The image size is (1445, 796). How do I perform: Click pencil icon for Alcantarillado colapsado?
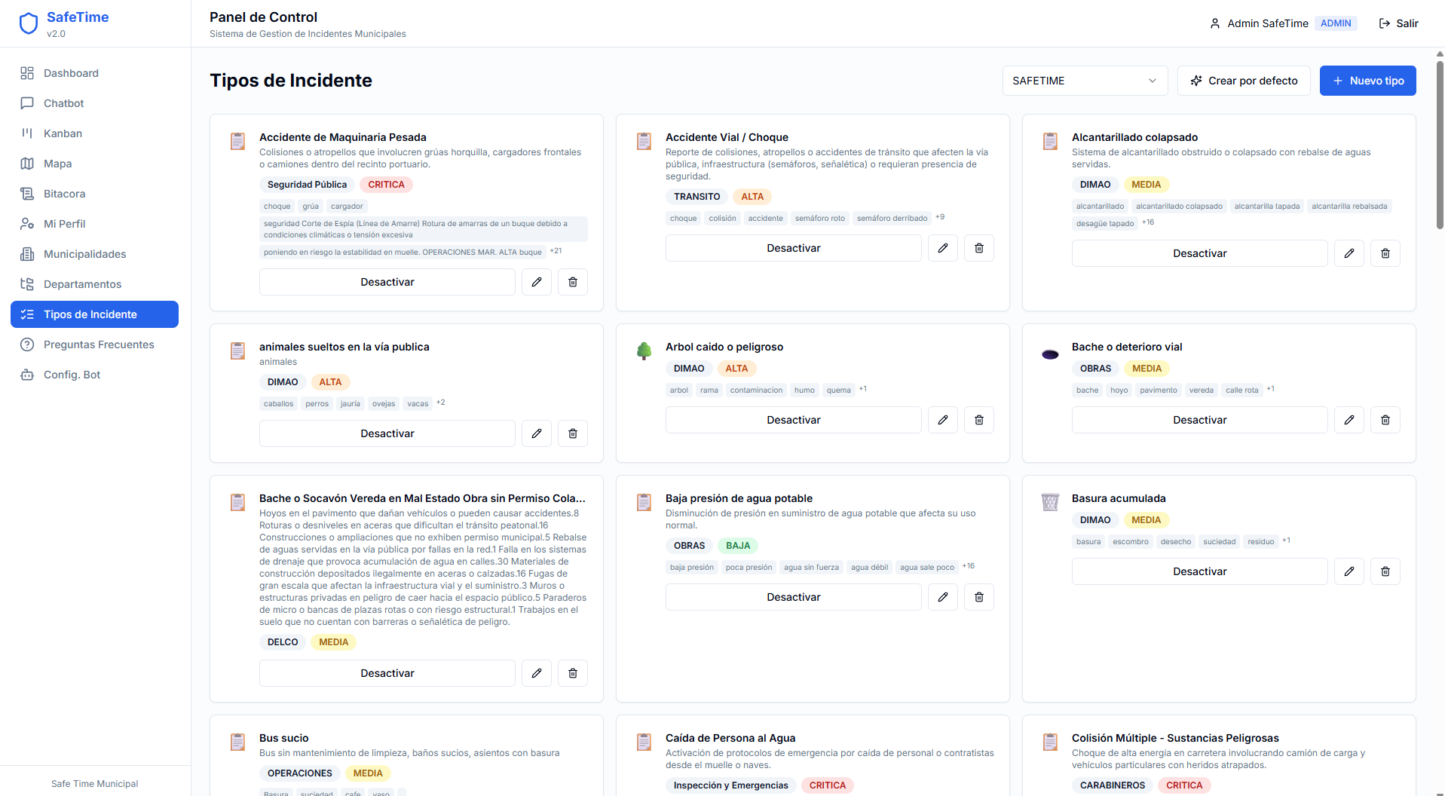coord(1349,253)
